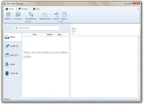Click the Storm Mail Manager title icon
This screenshot has width=144, height=104.
point(5,4)
